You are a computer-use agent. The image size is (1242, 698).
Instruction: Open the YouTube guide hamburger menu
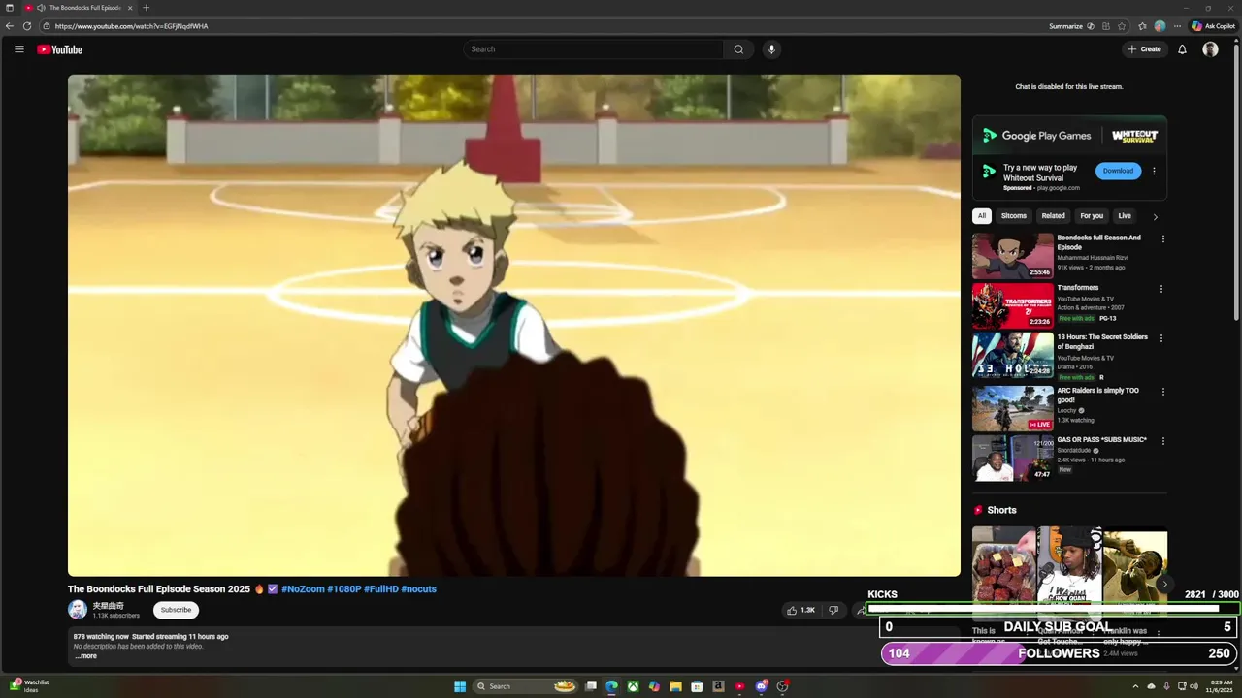pos(18,49)
